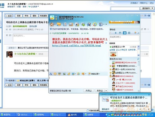Click in the mail search input field

[125, 9]
